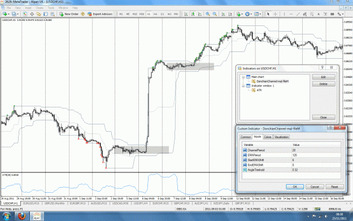Edit the ChannelPeriod value field

316,150
